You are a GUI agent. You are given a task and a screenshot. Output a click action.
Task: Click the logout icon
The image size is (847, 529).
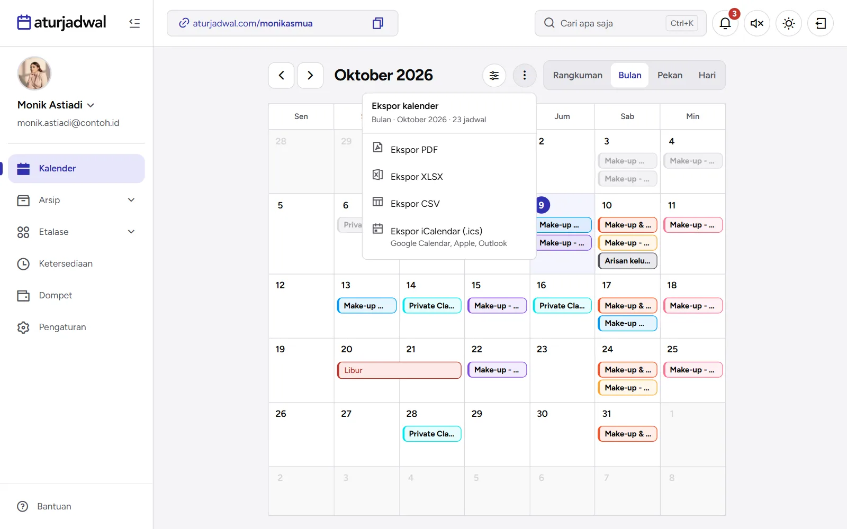pos(821,23)
